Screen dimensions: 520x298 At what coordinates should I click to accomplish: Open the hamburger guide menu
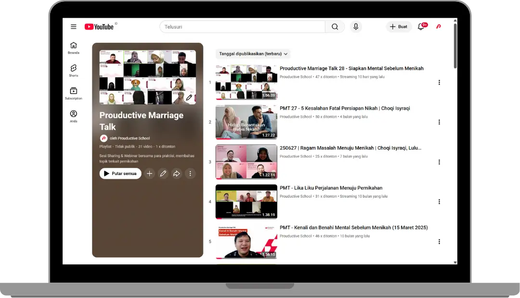[74, 27]
